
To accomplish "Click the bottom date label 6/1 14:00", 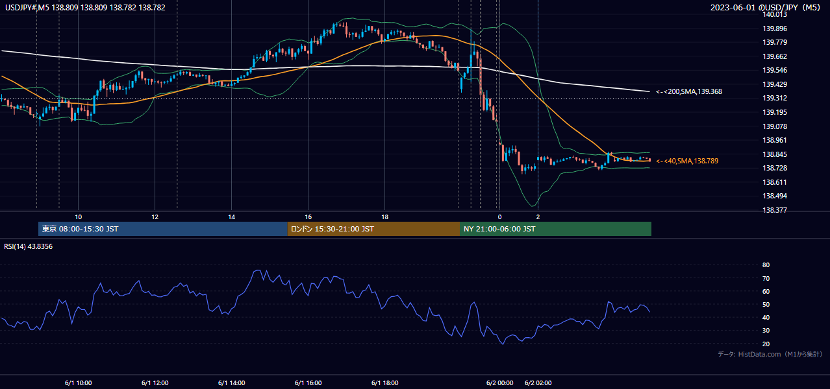I will pos(231,383).
